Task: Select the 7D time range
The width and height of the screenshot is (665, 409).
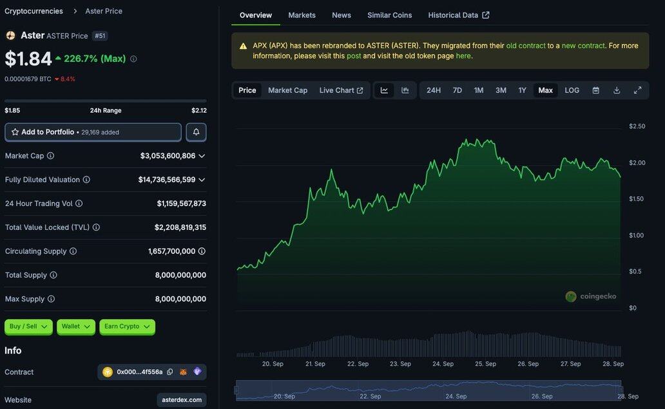Action: pyautogui.click(x=458, y=90)
